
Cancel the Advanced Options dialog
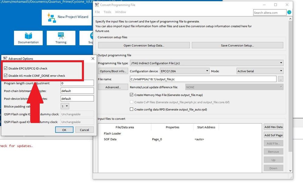pyautogui.click(x=84, y=130)
